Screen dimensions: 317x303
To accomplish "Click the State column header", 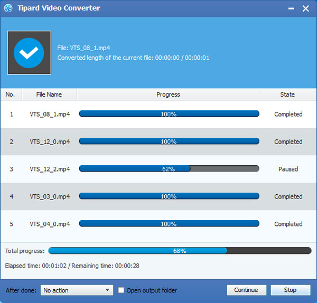I will pyautogui.click(x=288, y=94).
